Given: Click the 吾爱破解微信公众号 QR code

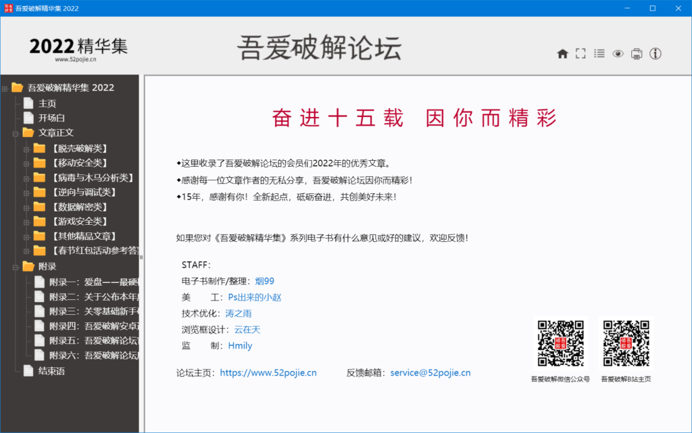Looking at the screenshot, I should point(561,341).
